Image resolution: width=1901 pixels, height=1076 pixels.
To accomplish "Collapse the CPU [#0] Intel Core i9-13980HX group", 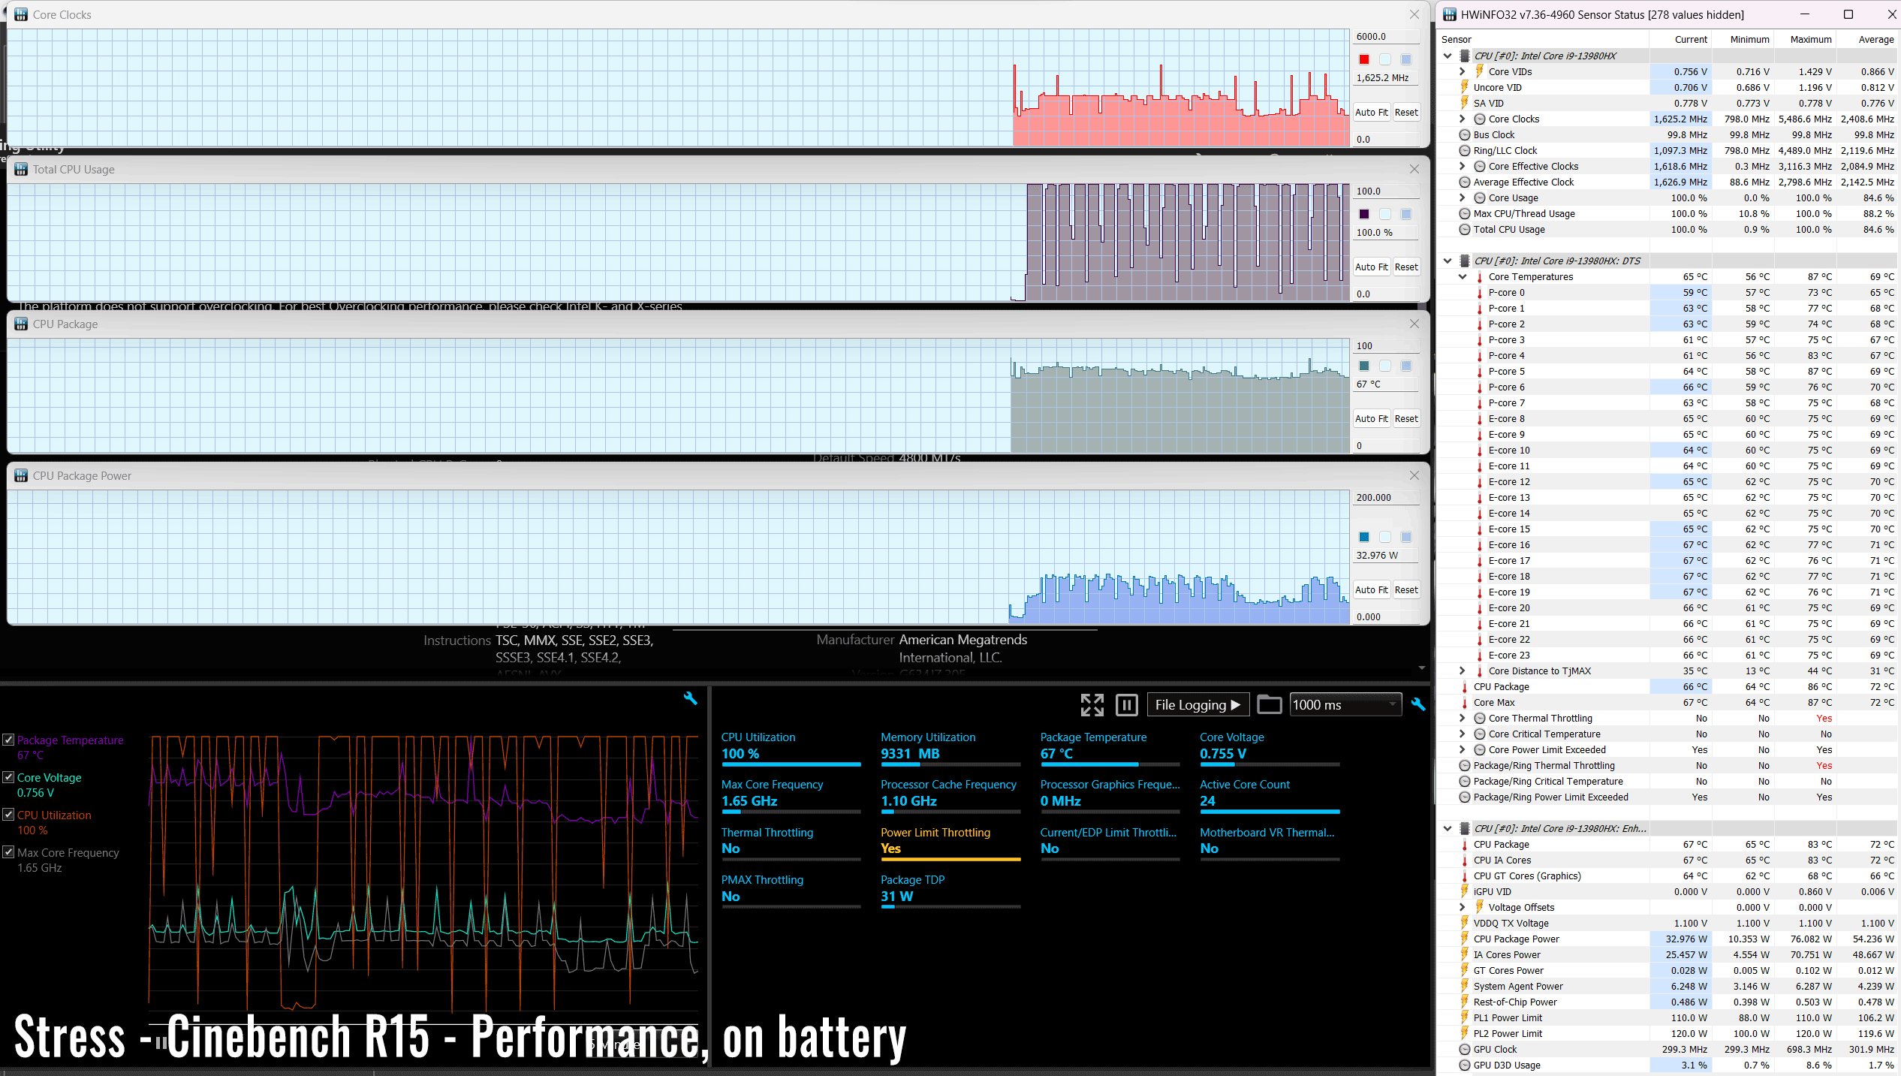I will click(x=1448, y=56).
